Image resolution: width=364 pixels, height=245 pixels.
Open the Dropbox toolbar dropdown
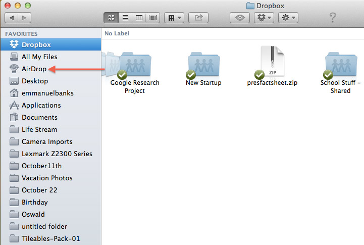[x=264, y=18]
